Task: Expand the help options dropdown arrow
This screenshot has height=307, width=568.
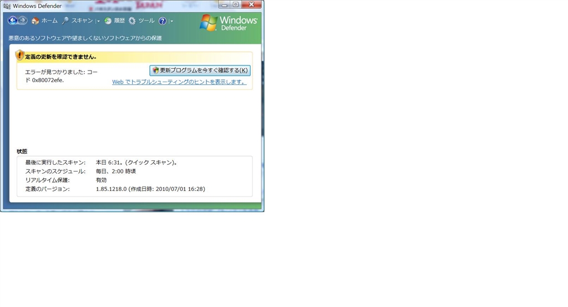Action: tap(172, 21)
